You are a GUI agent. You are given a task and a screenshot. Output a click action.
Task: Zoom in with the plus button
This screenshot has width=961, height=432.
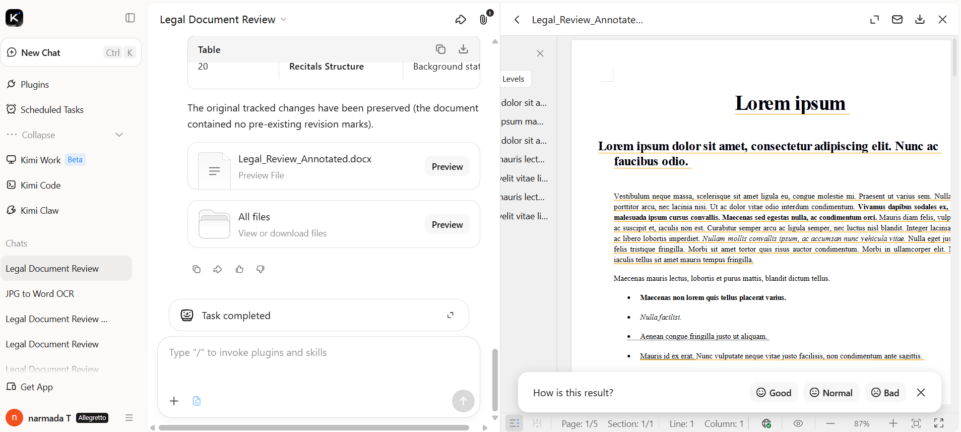tap(893, 423)
